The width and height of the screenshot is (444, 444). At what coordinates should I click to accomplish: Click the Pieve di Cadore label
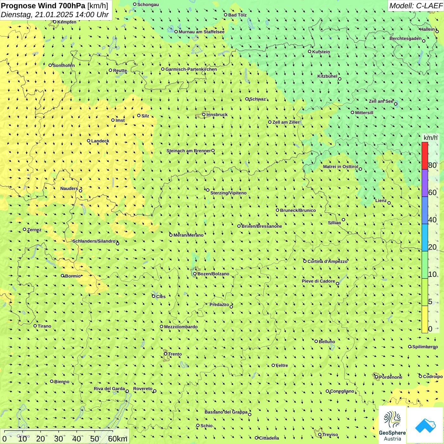(x=318, y=281)
